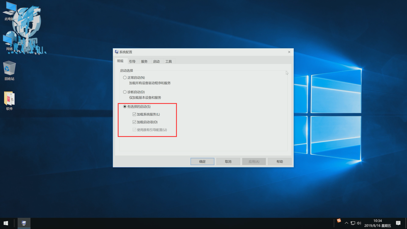Click the greyed 使用原有引导配置(U) checkbox
This screenshot has width=407, height=229.
pos(134,130)
